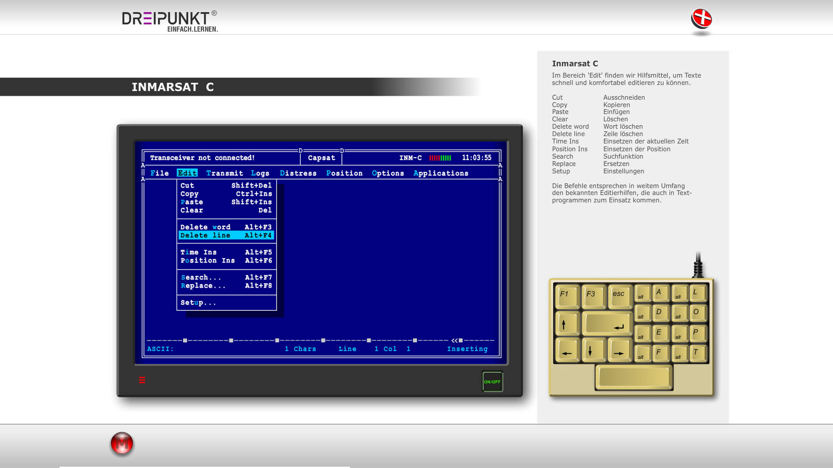Open the Transmit menu
833x468 pixels.
(x=224, y=173)
